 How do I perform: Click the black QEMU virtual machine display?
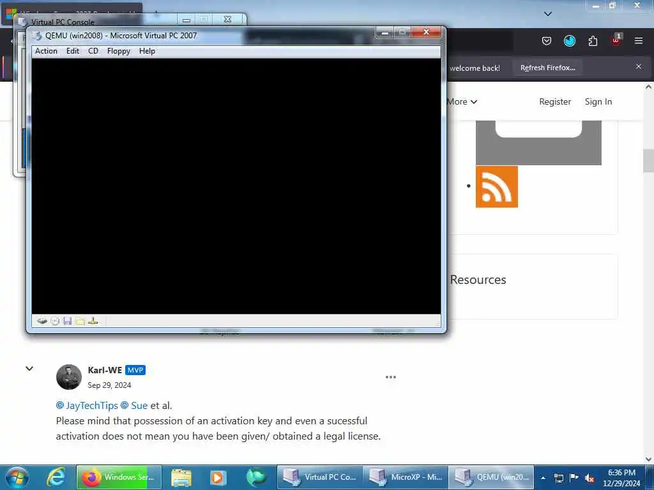pos(236,186)
